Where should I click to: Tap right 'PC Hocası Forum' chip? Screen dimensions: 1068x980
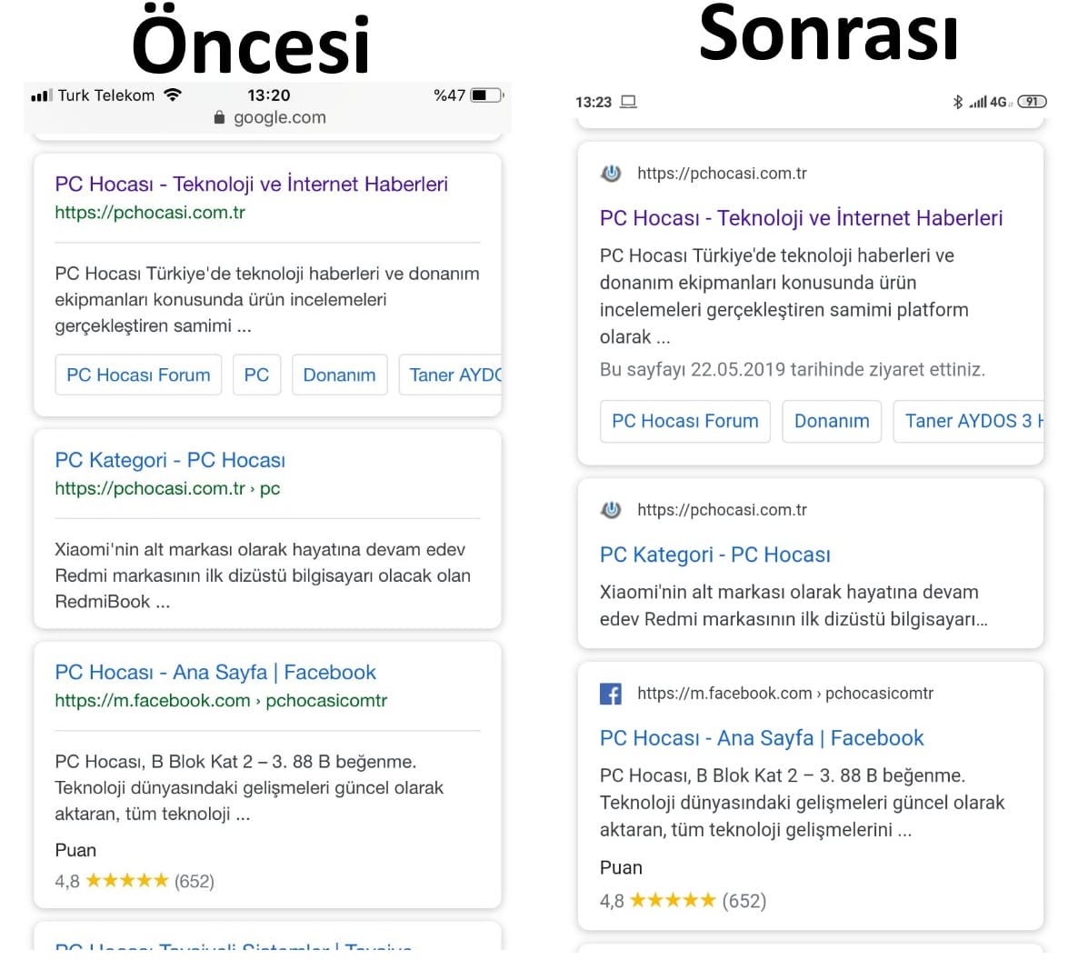(x=684, y=421)
